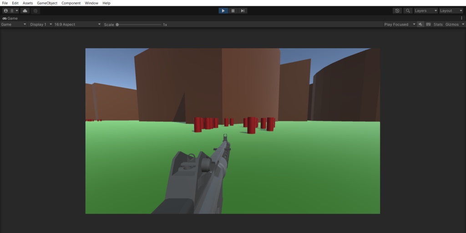Screen dimensions: 466x233
Task: Open the version control settings icon
Action: tap(35, 10)
